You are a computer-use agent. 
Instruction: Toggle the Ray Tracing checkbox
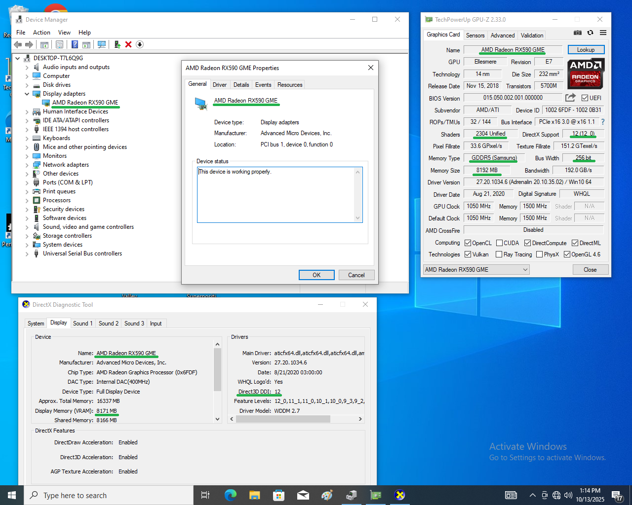499,254
